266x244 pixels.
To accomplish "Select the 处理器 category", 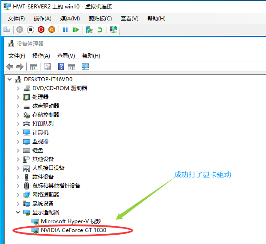I will [x=40, y=97].
